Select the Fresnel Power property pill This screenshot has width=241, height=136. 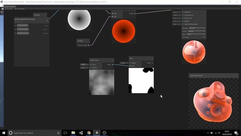(x=23, y=29)
